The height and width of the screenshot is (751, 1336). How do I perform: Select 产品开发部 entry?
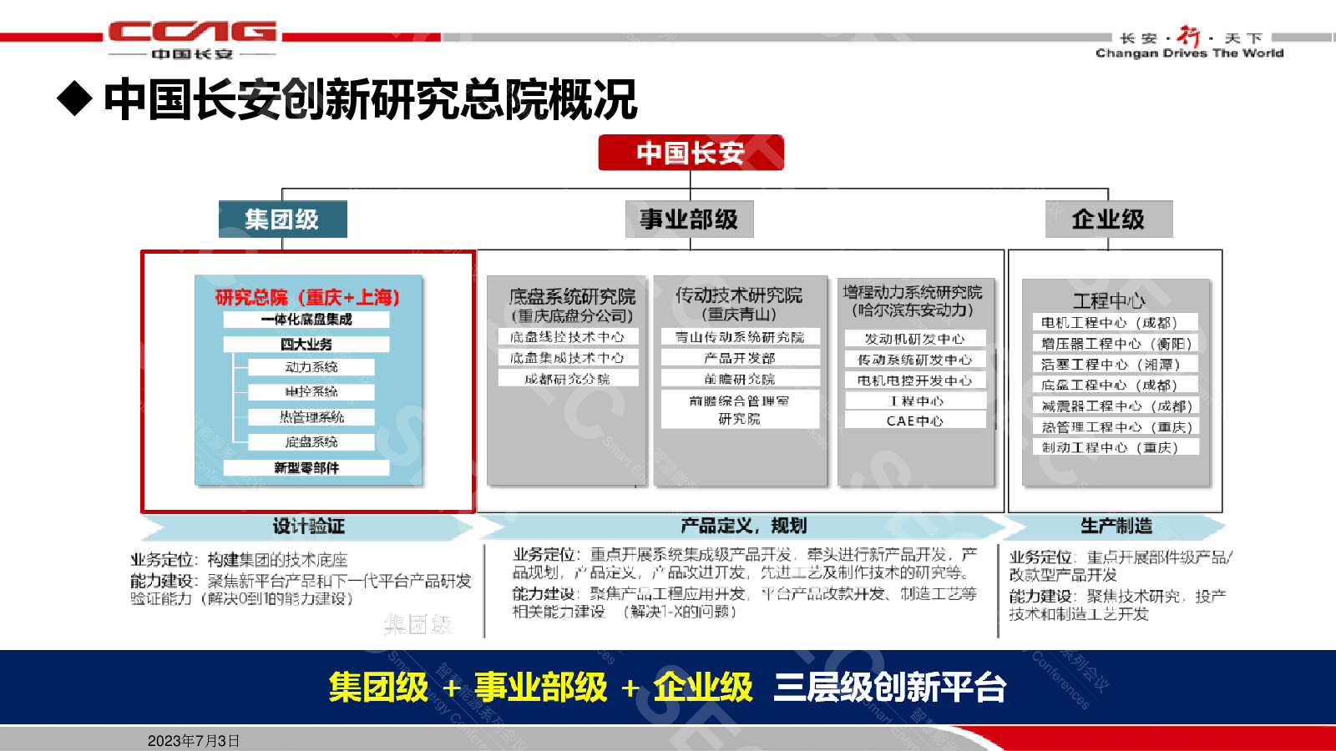pos(740,358)
